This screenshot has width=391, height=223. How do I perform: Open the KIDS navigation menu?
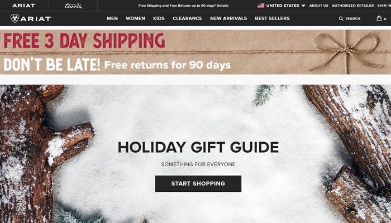159,18
